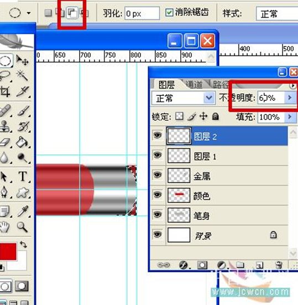
Task: Hide the 金属 layer eye icon
Action: [x=158, y=175]
